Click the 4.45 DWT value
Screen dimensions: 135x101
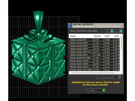click(x=107, y=64)
